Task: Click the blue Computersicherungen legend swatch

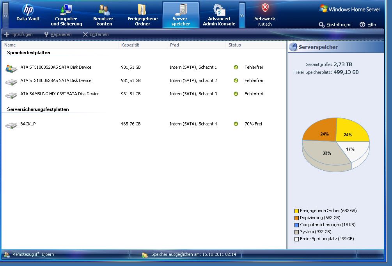Action: point(297,225)
